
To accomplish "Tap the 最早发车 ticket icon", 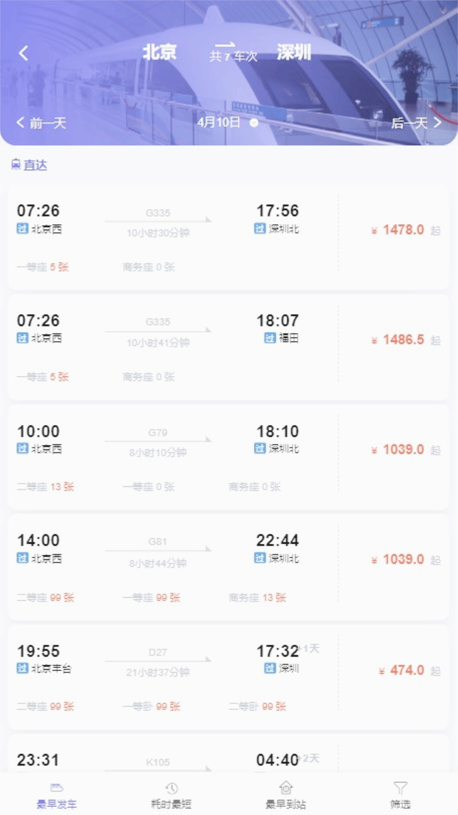I will pyautogui.click(x=57, y=788).
